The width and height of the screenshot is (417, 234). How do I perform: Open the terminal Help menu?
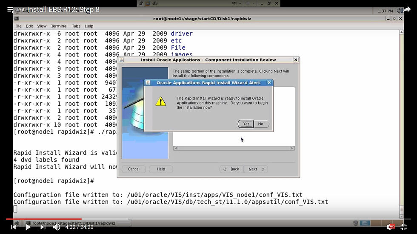tap(89, 26)
